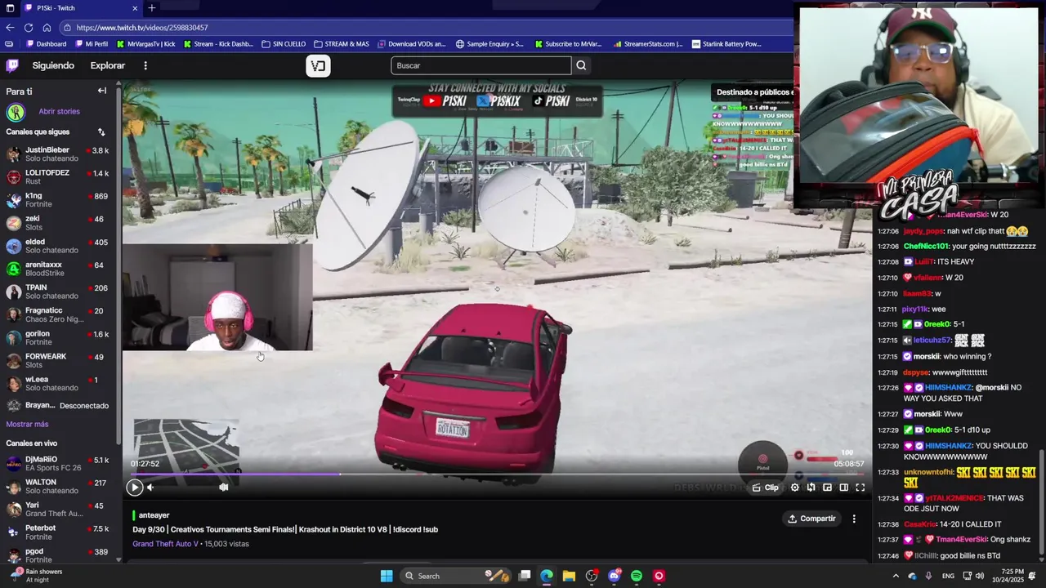Open LOLITOFDEZ channel in sidebar

pos(58,177)
